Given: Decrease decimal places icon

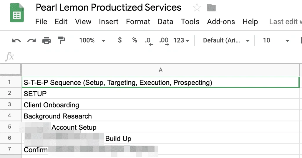Looking at the screenshot, I should click(x=149, y=41).
